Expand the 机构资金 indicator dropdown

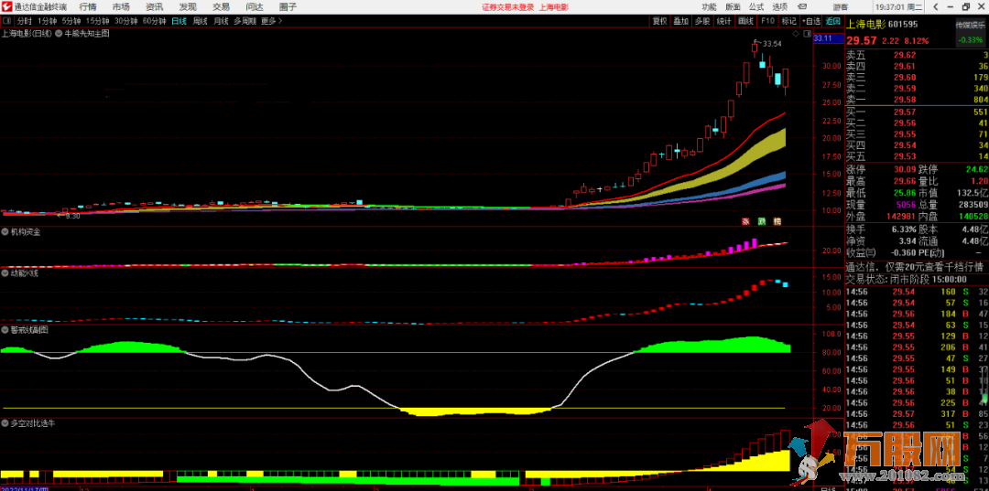click(x=5, y=231)
